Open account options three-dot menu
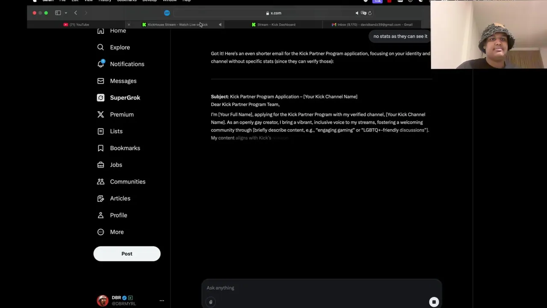This screenshot has width=547, height=308. pos(162,301)
